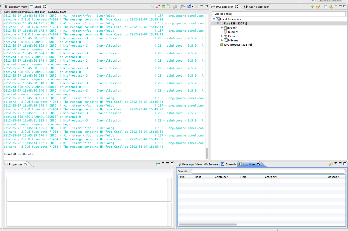Click the pin icon in Properties view
Image resolution: width=348 pixels, height=231 pixels.
[158, 164]
